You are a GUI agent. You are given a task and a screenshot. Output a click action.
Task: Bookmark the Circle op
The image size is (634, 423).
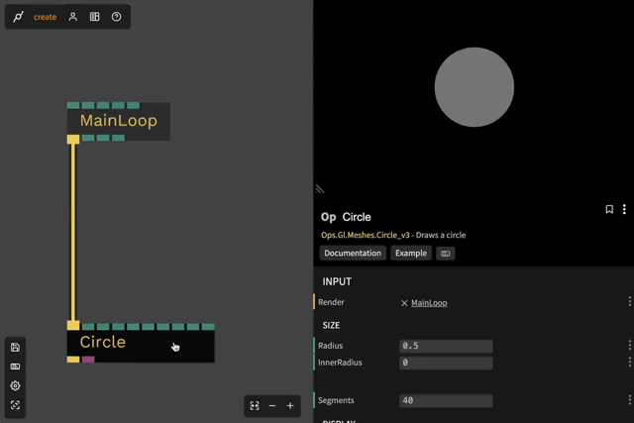click(x=609, y=209)
